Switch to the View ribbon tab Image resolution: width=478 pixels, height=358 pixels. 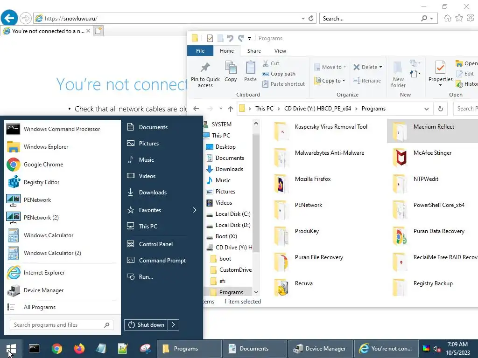tap(280, 51)
